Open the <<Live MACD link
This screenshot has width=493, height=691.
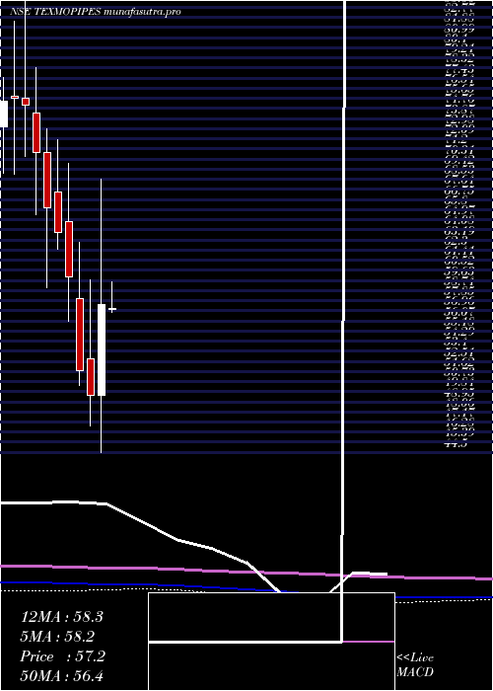tap(415, 665)
